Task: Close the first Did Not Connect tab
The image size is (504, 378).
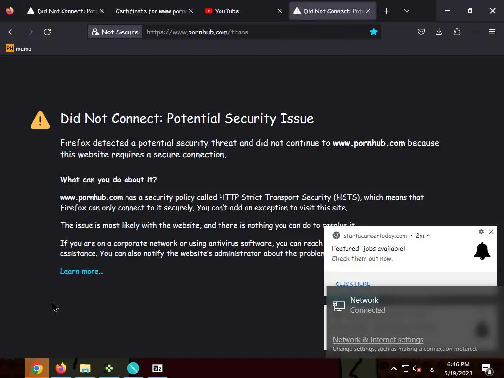Action: click(102, 11)
